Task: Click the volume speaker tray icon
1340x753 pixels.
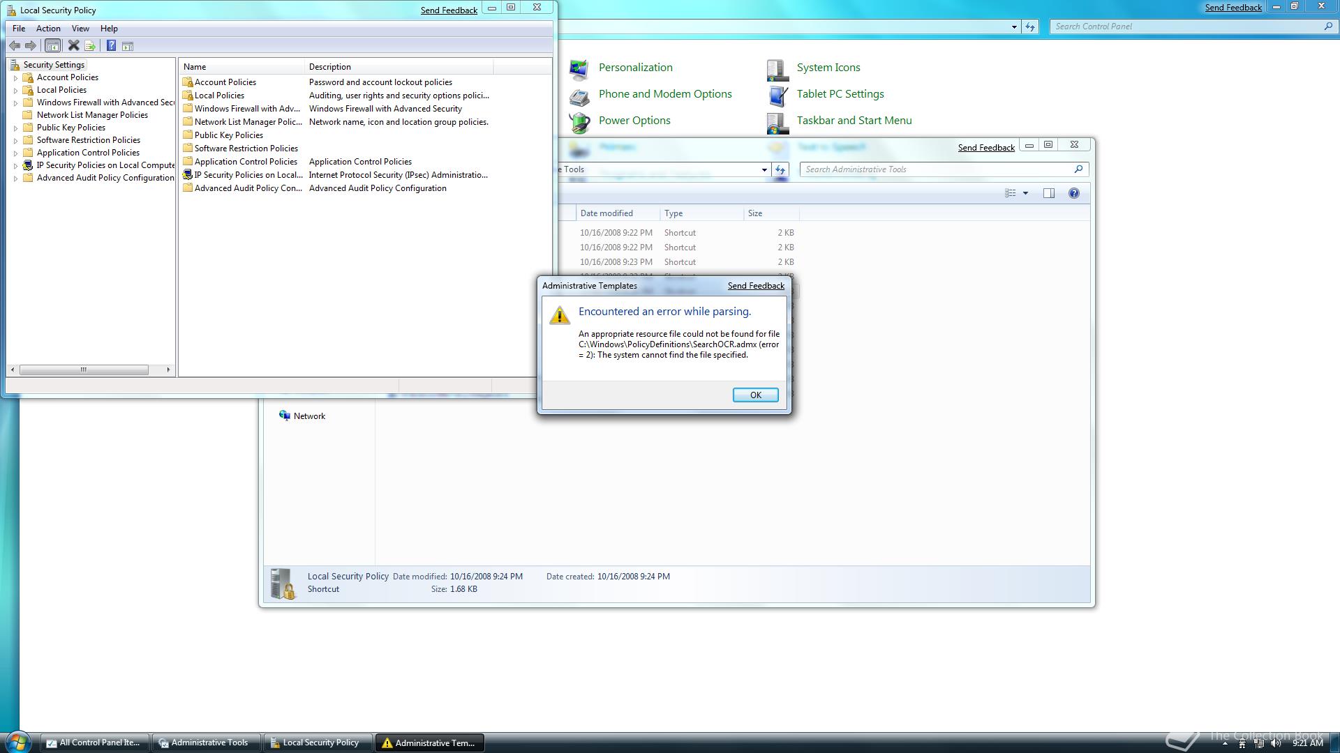Action: coord(1276,743)
